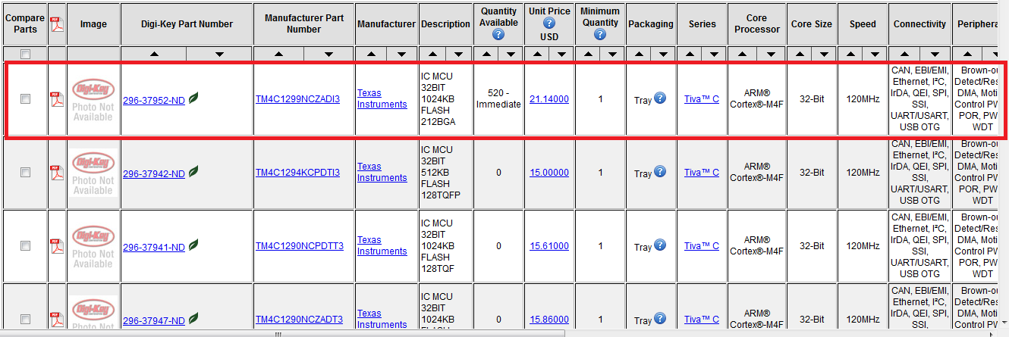This screenshot has width=1009, height=337.
Task: Click the green RoHS leaf beside 296-37941-ND
Action: (193, 245)
